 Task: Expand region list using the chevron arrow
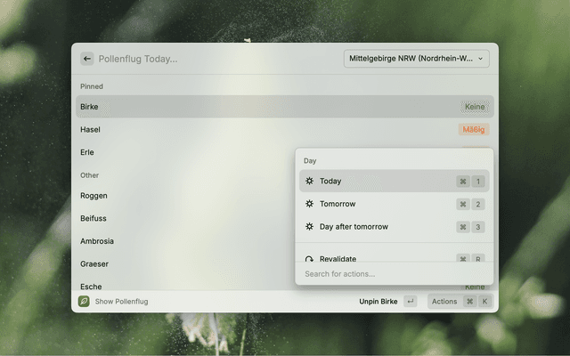[482, 59]
